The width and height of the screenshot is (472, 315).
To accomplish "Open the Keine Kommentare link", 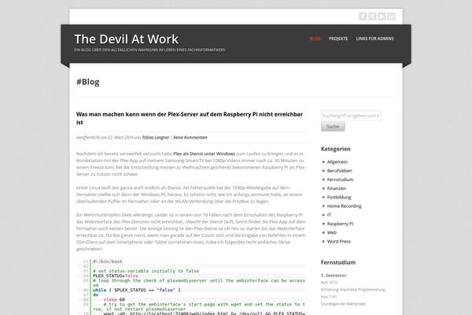I will (x=190, y=138).
